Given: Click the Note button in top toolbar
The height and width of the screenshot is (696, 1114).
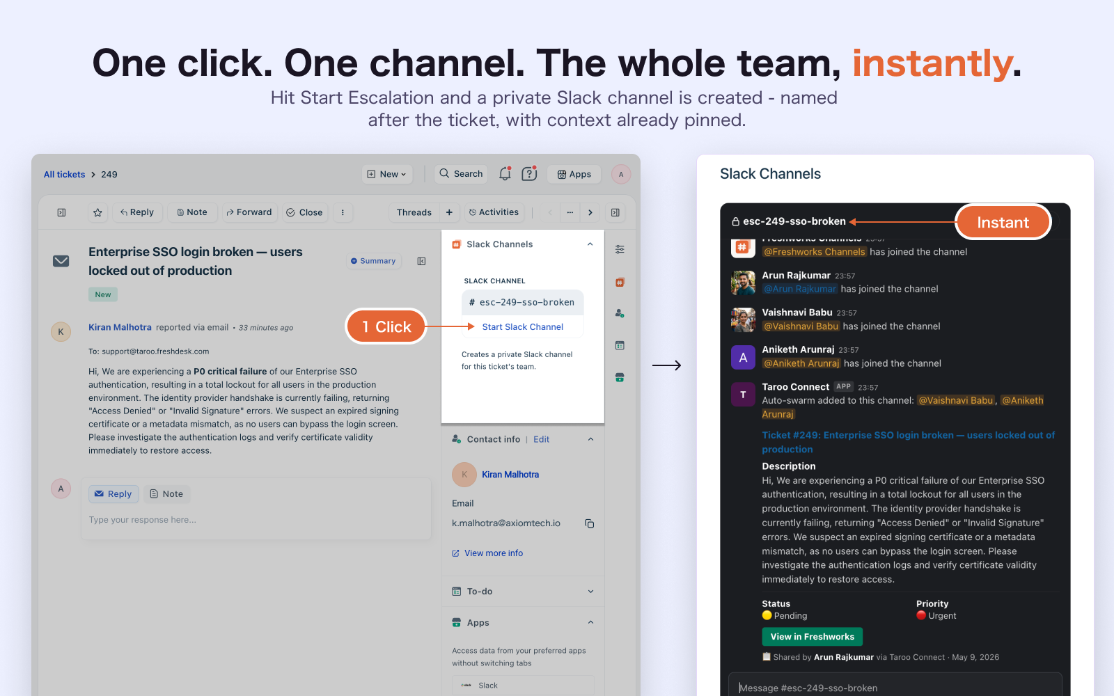Looking at the screenshot, I should point(192,212).
